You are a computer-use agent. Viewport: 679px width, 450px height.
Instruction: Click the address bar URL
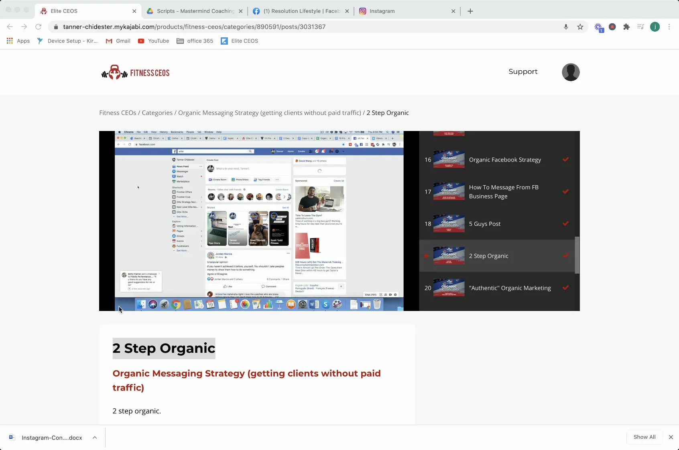point(194,27)
